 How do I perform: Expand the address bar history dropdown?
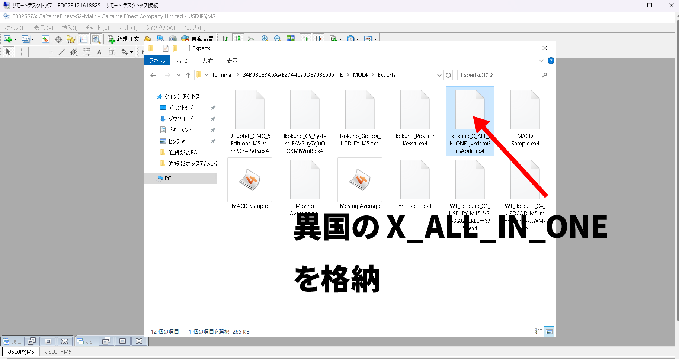[439, 75]
